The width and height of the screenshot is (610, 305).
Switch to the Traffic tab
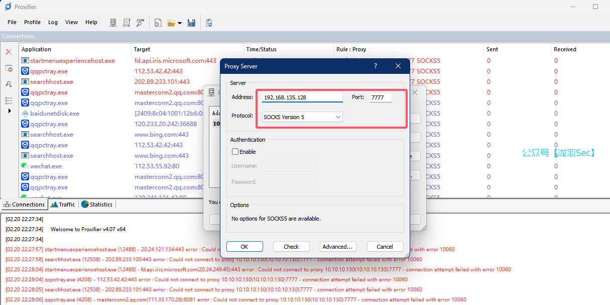pos(63,205)
